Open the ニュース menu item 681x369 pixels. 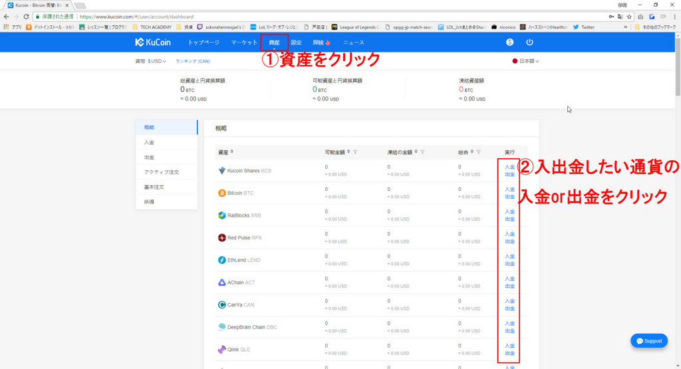[354, 43]
